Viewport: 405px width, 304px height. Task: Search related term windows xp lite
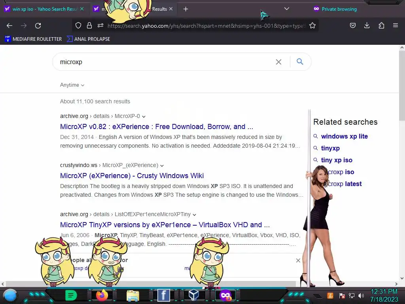[344, 136]
